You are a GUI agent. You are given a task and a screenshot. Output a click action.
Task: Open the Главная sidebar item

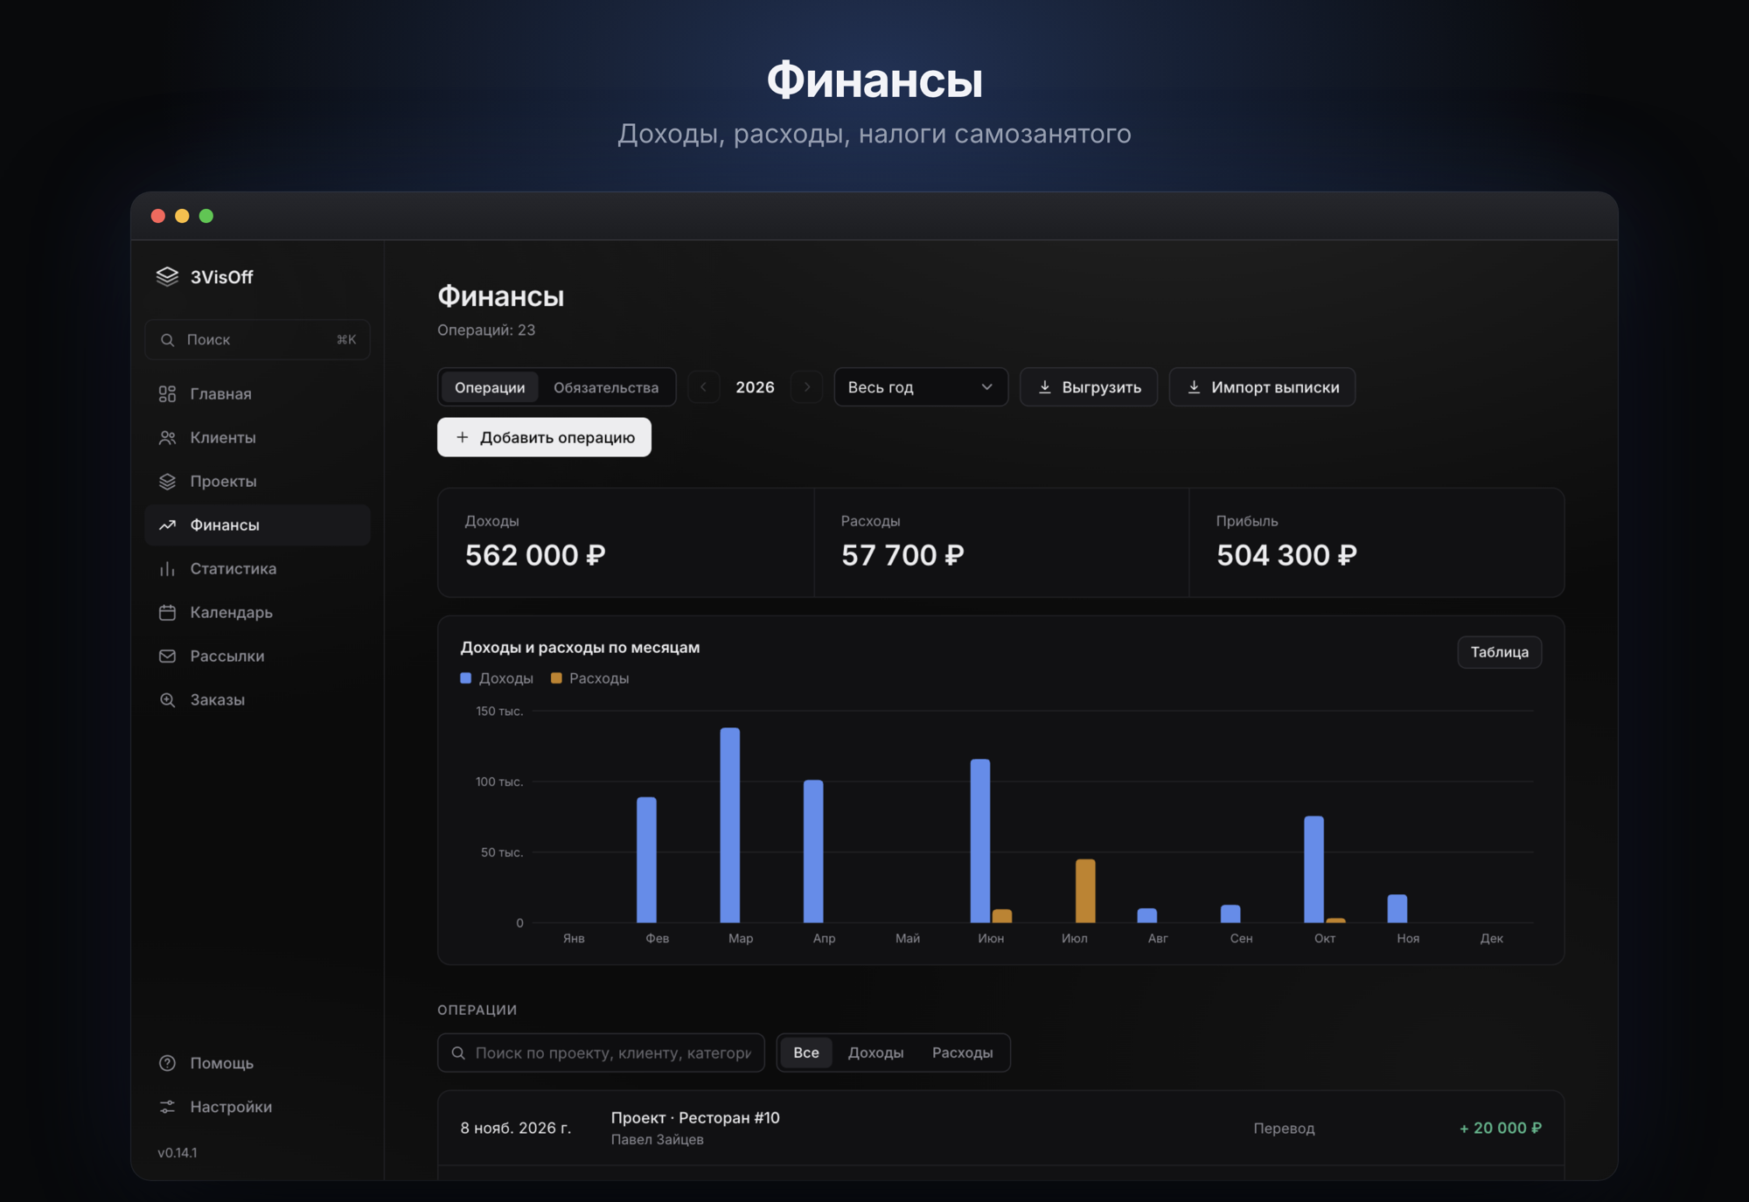point(257,394)
